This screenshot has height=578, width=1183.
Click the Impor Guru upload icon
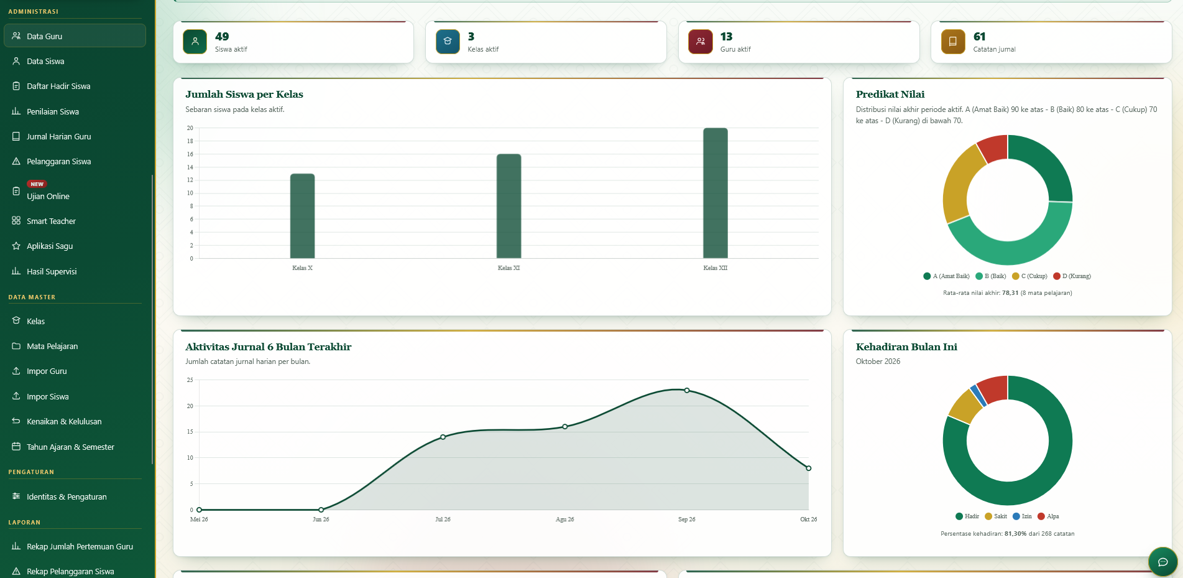tap(16, 371)
